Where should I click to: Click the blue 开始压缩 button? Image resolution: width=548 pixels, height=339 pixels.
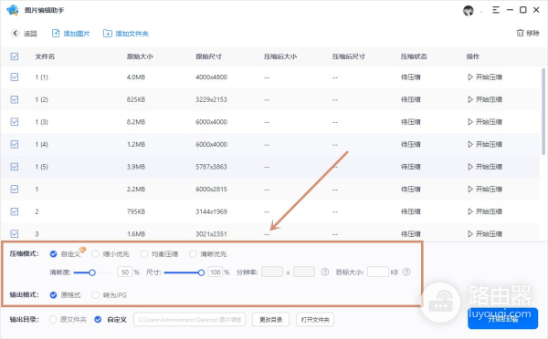[502, 318]
